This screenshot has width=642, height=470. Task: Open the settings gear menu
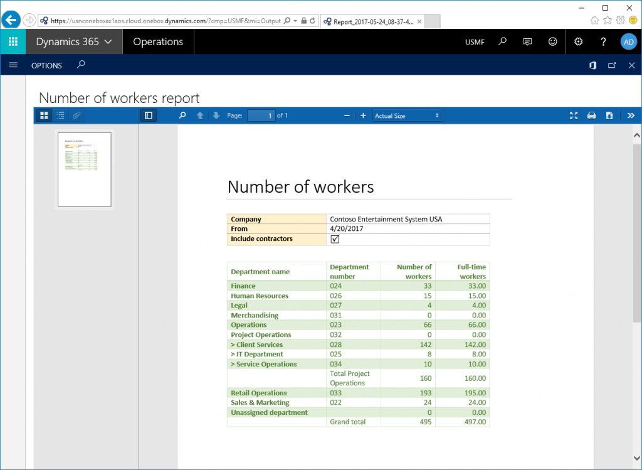(x=577, y=41)
